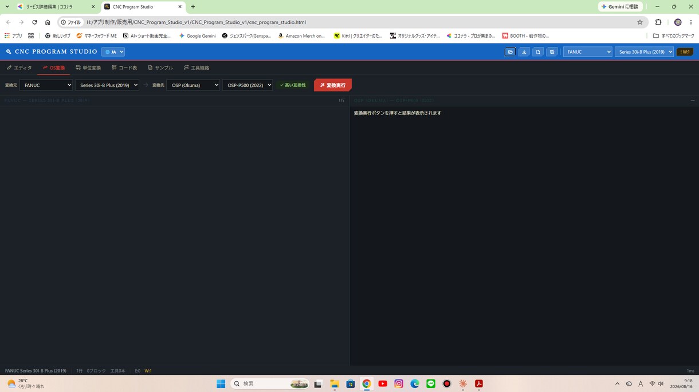Expand the target OSP (Okuma) dropdown
This screenshot has height=392, width=699.
point(193,85)
